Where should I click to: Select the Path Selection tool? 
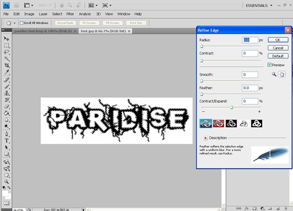point(6,147)
